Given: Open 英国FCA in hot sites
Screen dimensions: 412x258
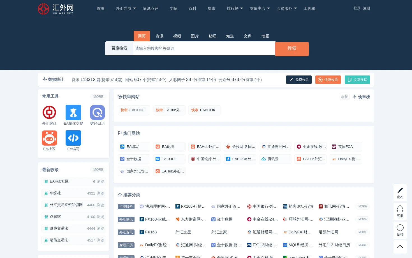Looking at the screenshot, I should coord(346,147).
